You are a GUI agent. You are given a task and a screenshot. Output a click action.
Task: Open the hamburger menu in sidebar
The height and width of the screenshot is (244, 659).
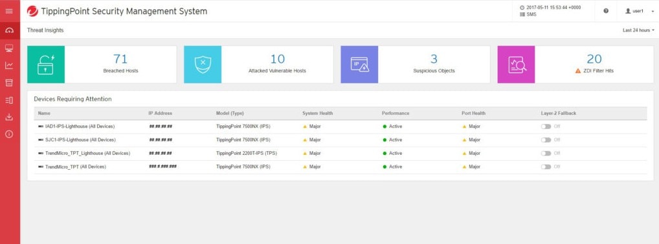pyautogui.click(x=9, y=11)
